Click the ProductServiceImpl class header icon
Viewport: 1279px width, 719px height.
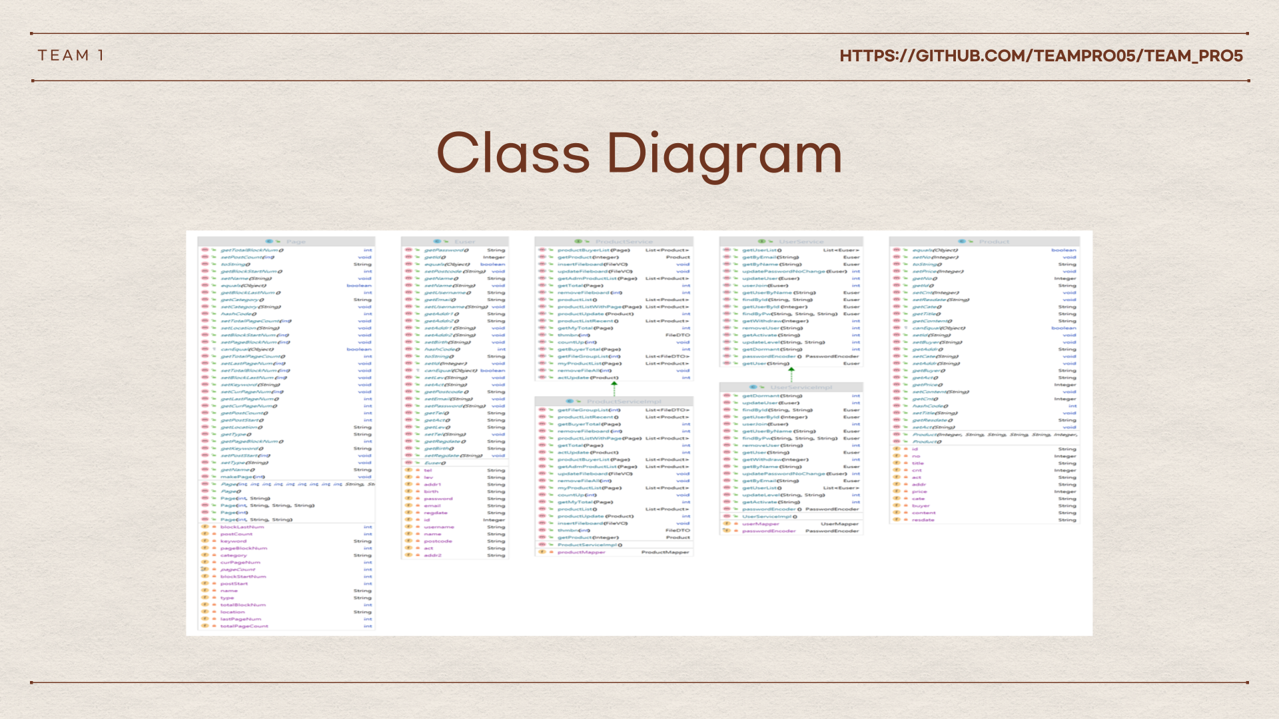[570, 401]
